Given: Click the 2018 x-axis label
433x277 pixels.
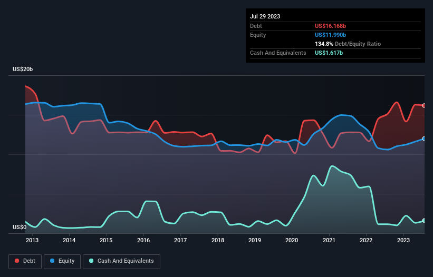Looking at the screenshot, I should pyautogui.click(x=218, y=240).
